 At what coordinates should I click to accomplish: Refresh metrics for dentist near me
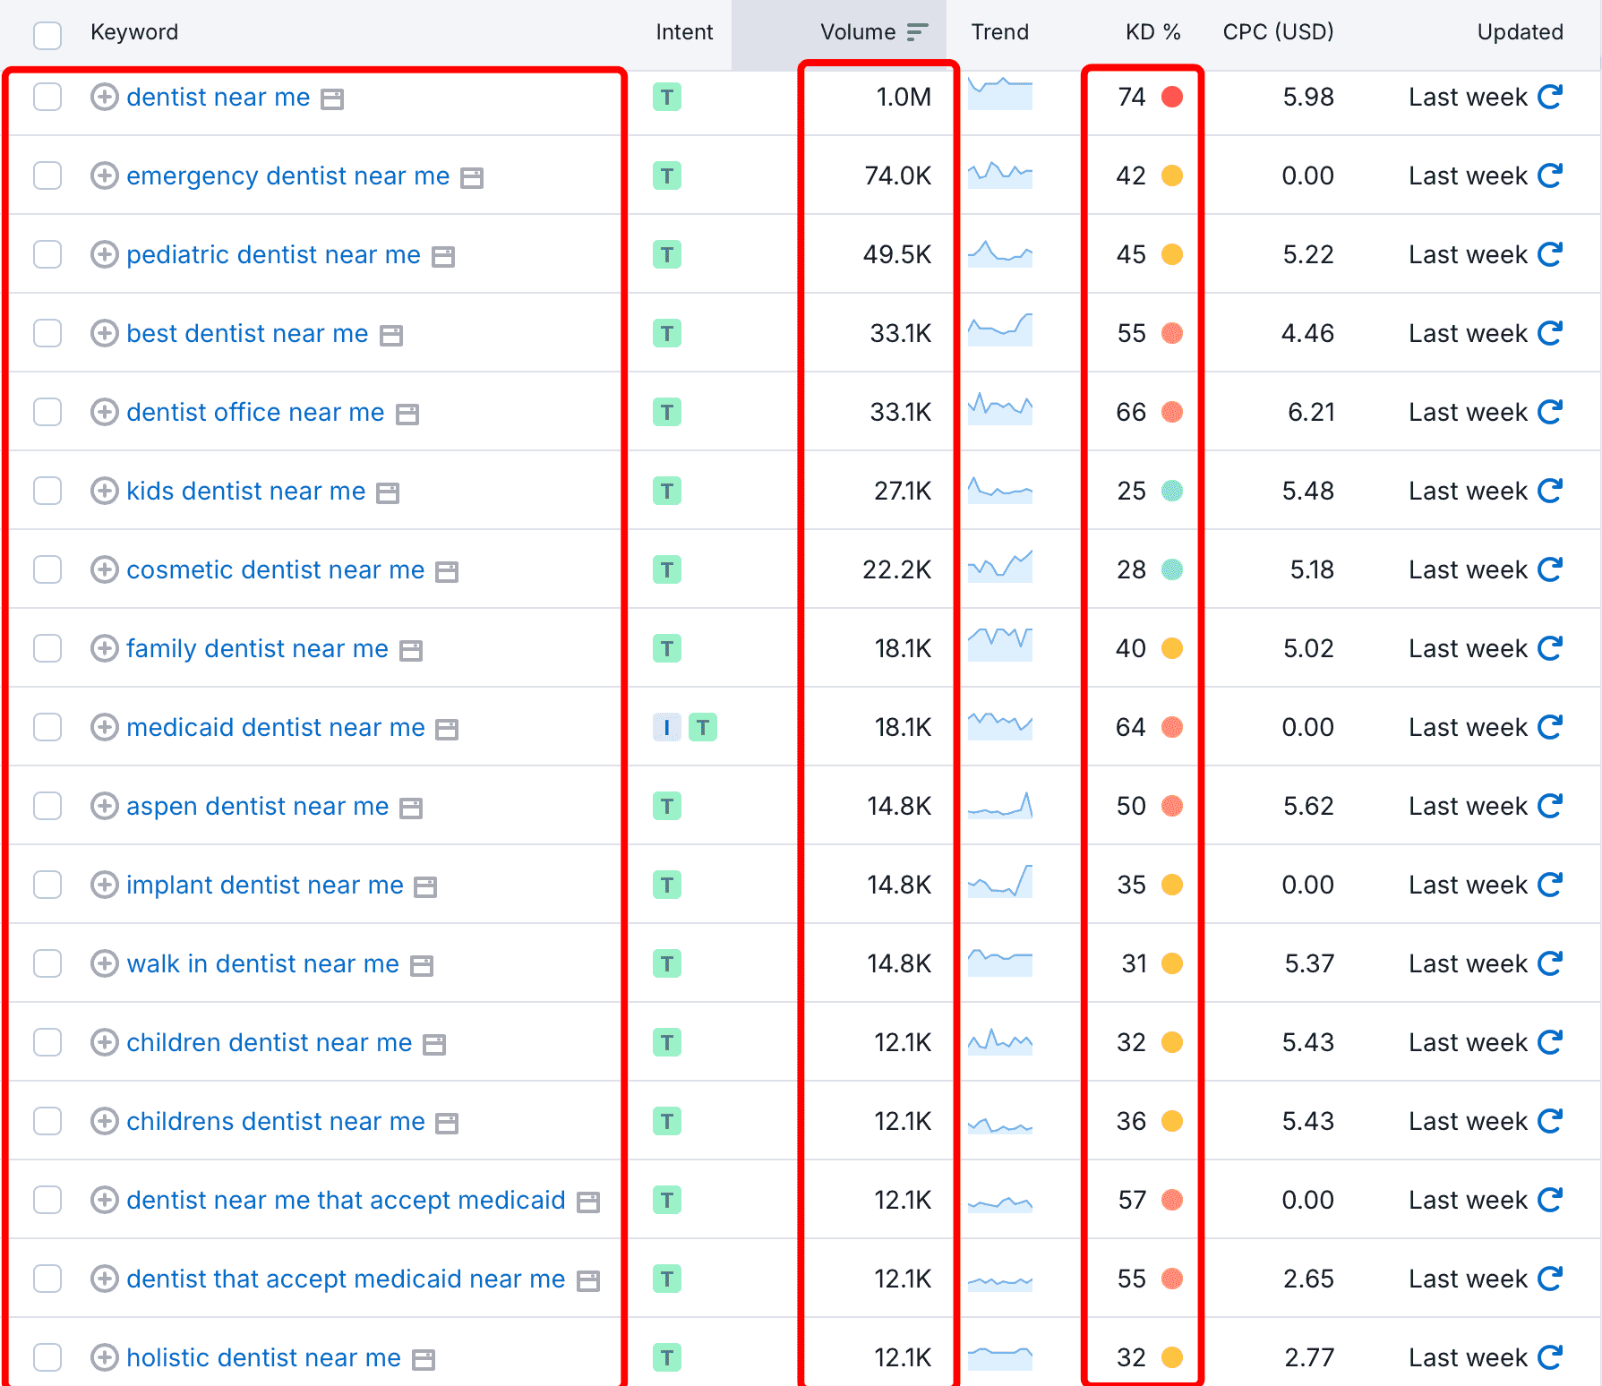1552,97
